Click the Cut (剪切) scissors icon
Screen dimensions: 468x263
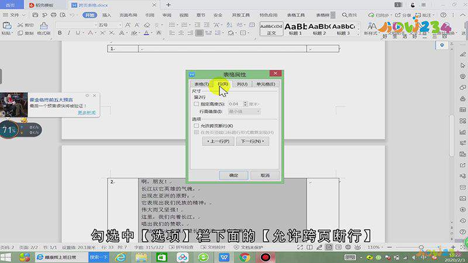click(20, 25)
